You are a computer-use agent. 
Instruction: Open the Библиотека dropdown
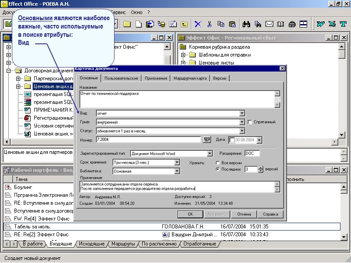click(x=177, y=171)
